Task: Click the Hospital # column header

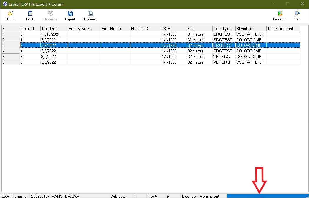Action: [146, 29]
